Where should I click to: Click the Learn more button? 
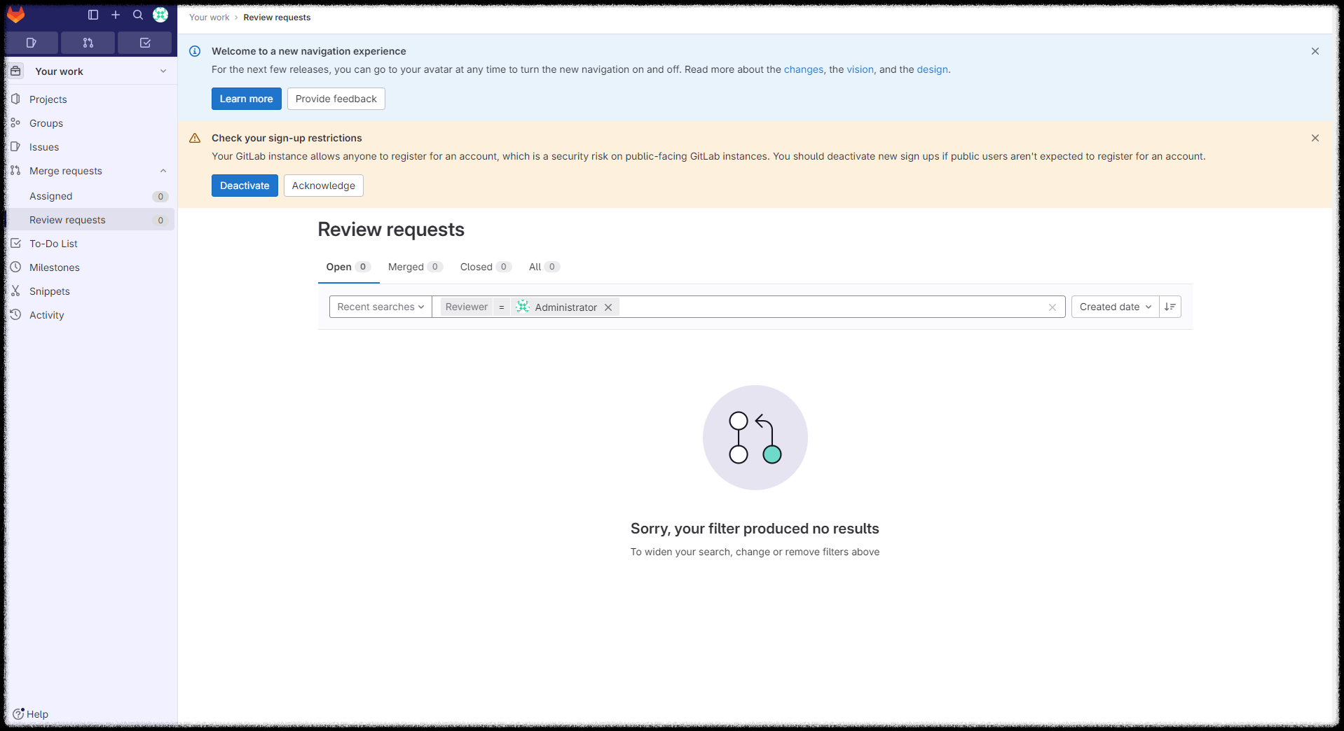pos(246,99)
